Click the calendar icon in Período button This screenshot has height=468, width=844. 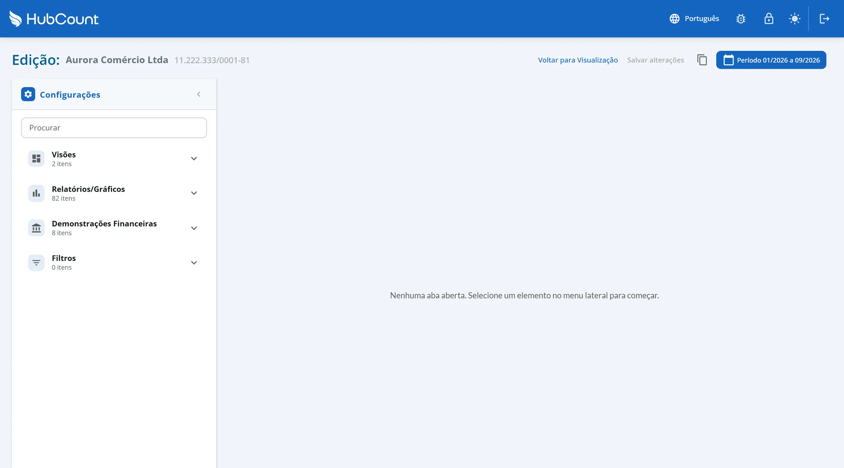[x=728, y=60]
